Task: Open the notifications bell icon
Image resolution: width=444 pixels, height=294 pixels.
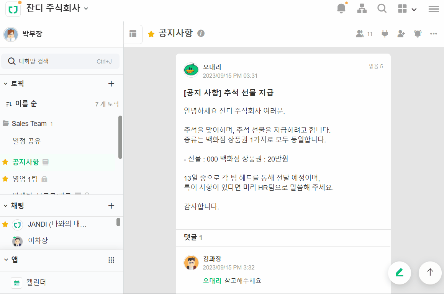Action: point(341,8)
